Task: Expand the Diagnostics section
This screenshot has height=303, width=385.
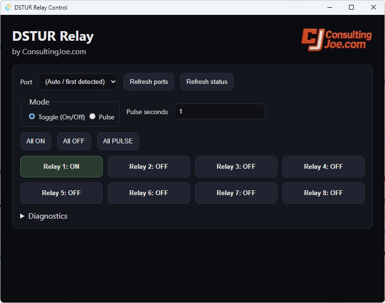Action: (44, 216)
